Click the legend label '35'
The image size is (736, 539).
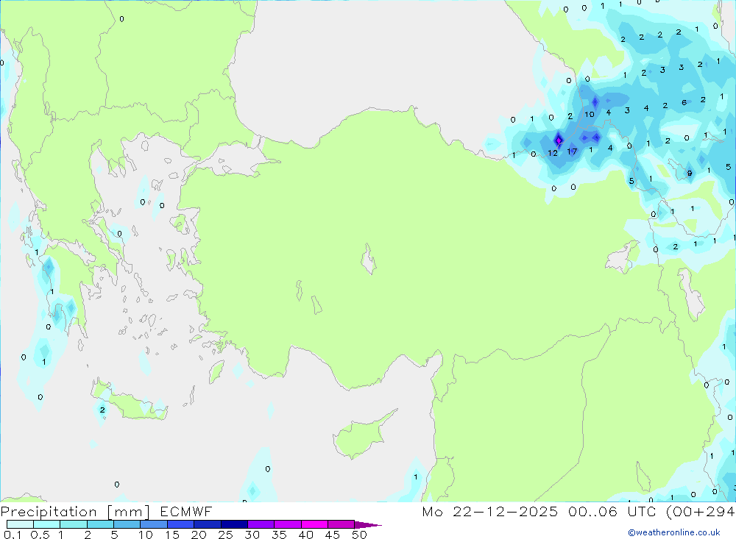pos(279,535)
